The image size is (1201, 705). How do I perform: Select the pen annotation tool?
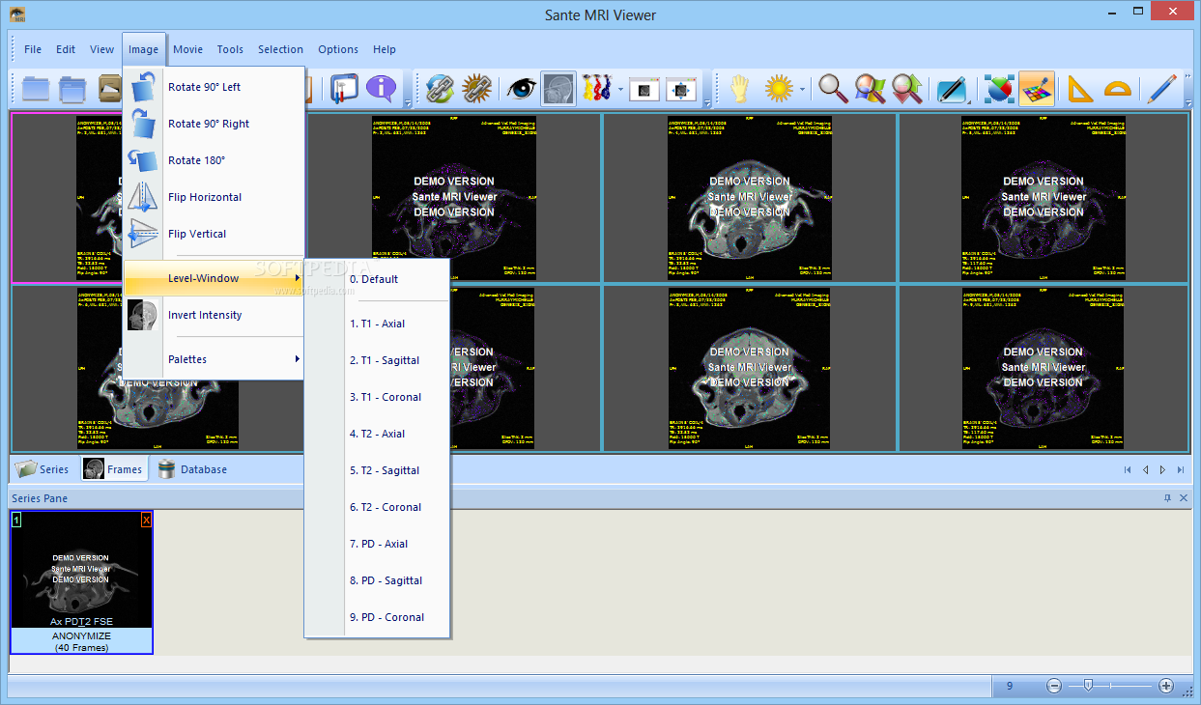coord(951,89)
